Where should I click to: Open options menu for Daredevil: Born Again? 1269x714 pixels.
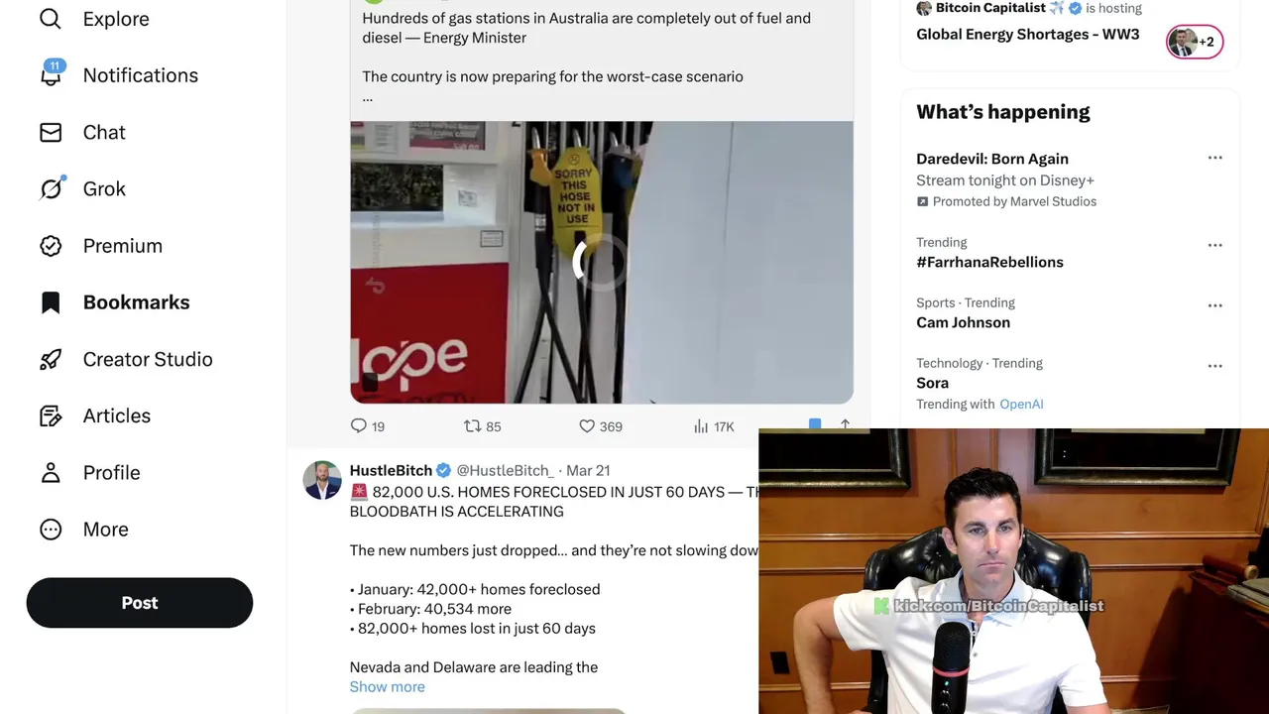(1214, 158)
